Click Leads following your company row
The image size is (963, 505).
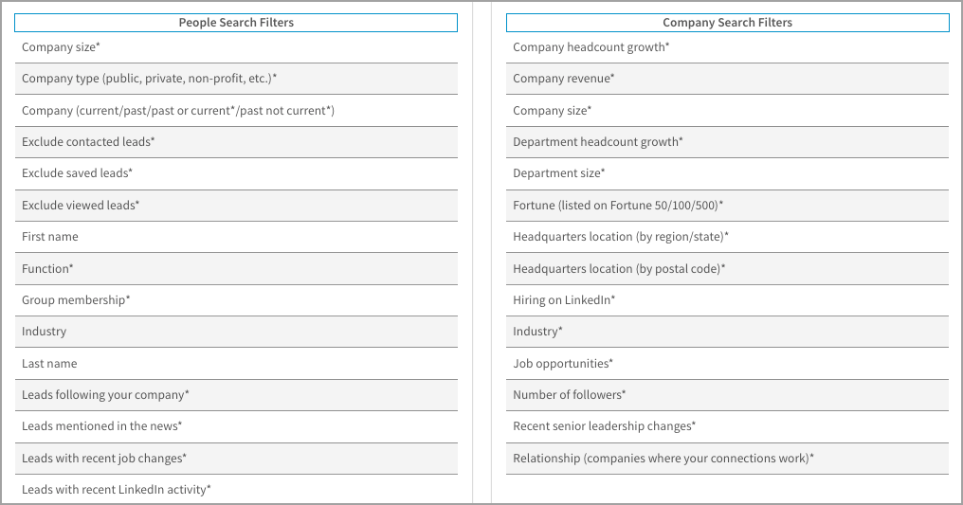[105, 395]
